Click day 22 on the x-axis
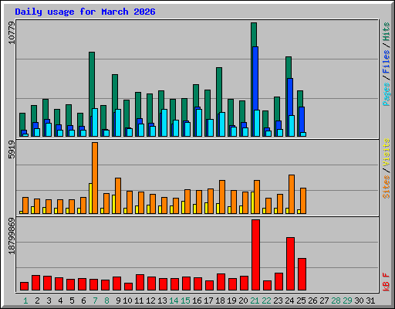 click(x=266, y=301)
